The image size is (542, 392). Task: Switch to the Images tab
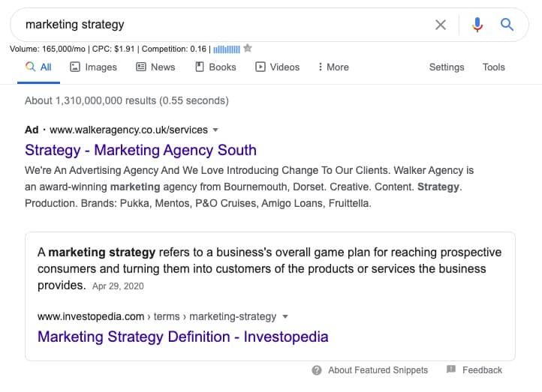pos(93,67)
